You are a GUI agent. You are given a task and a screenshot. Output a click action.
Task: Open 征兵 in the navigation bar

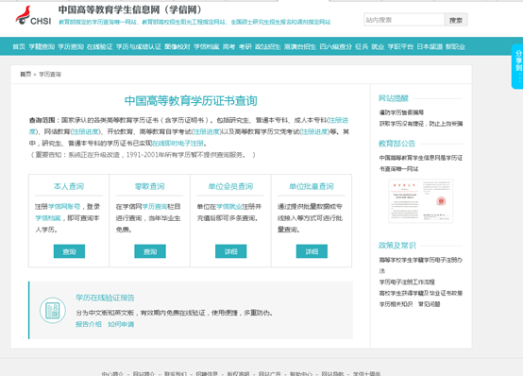pyautogui.click(x=362, y=46)
